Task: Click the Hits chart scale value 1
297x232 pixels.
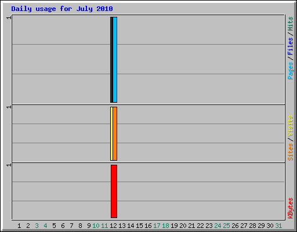Action: click(9, 18)
